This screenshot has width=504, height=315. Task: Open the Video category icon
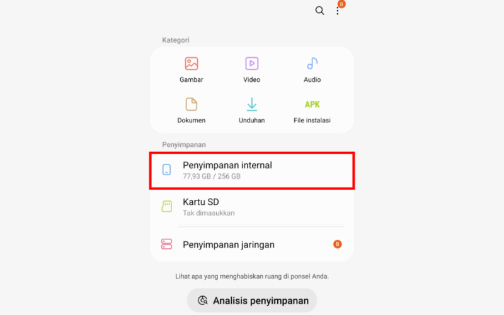pyautogui.click(x=251, y=64)
